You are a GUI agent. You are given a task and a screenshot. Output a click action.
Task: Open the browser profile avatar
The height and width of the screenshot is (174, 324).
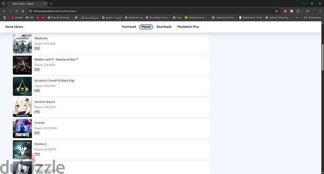coord(314,11)
